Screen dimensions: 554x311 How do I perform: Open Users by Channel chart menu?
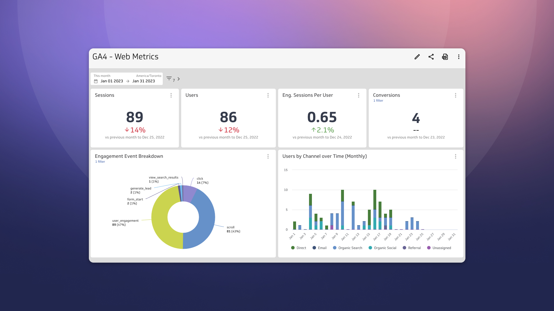[x=456, y=156]
